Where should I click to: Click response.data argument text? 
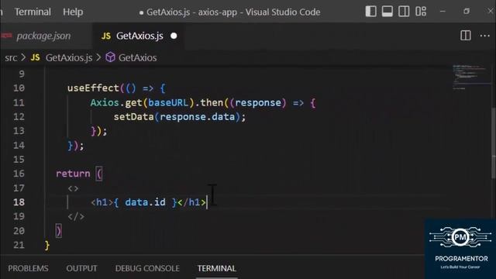[x=197, y=117]
